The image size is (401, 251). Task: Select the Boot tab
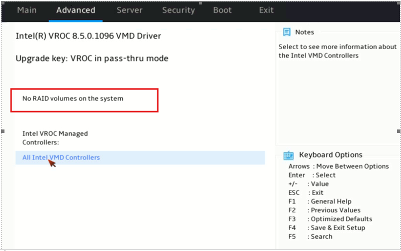coord(222,10)
